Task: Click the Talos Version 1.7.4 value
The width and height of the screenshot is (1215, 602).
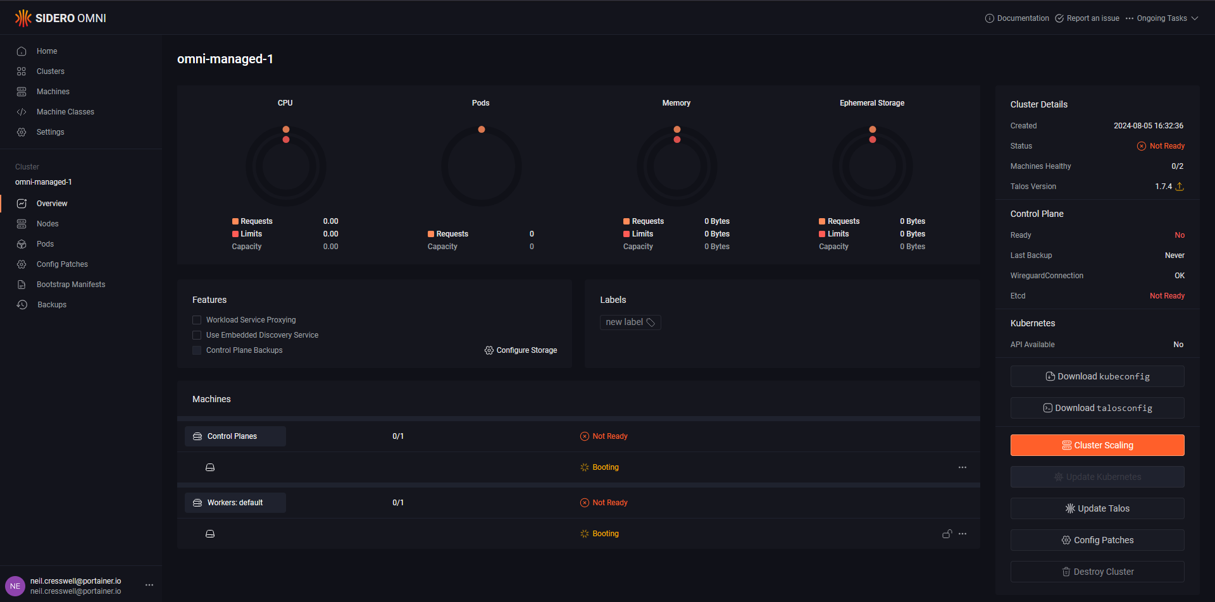Action: coord(1164,187)
